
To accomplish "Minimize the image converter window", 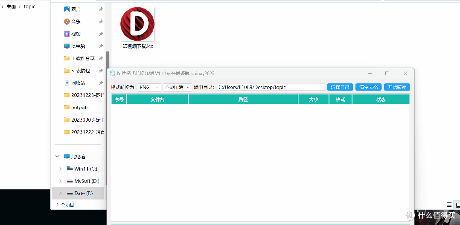I will click(x=370, y=73).
